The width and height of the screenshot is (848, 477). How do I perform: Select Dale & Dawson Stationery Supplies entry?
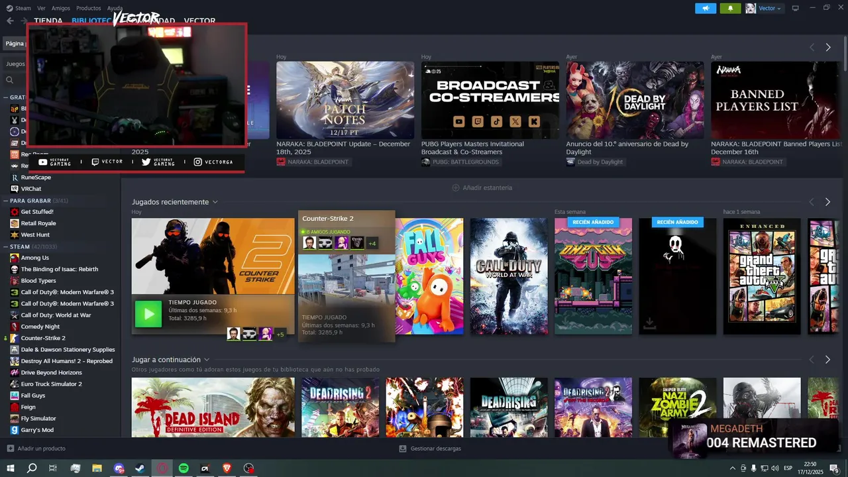[68, 350]
